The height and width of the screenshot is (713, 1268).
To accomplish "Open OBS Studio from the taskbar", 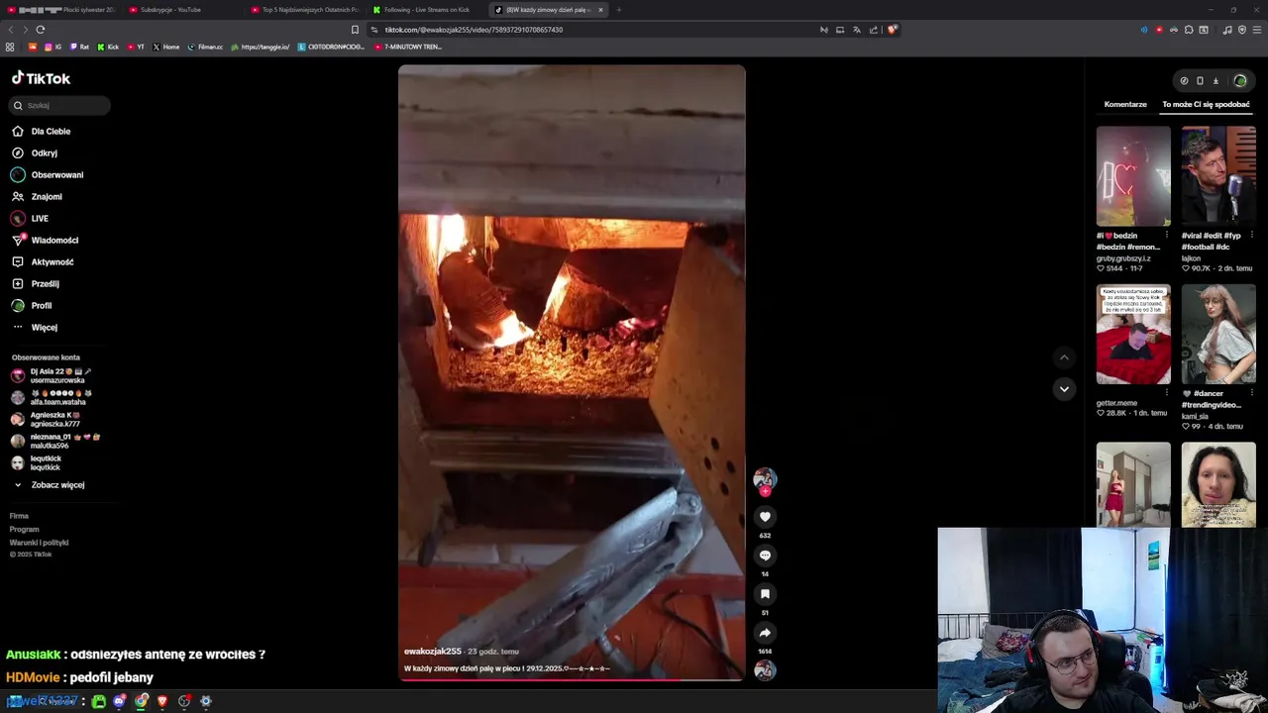I will [184, 701].
